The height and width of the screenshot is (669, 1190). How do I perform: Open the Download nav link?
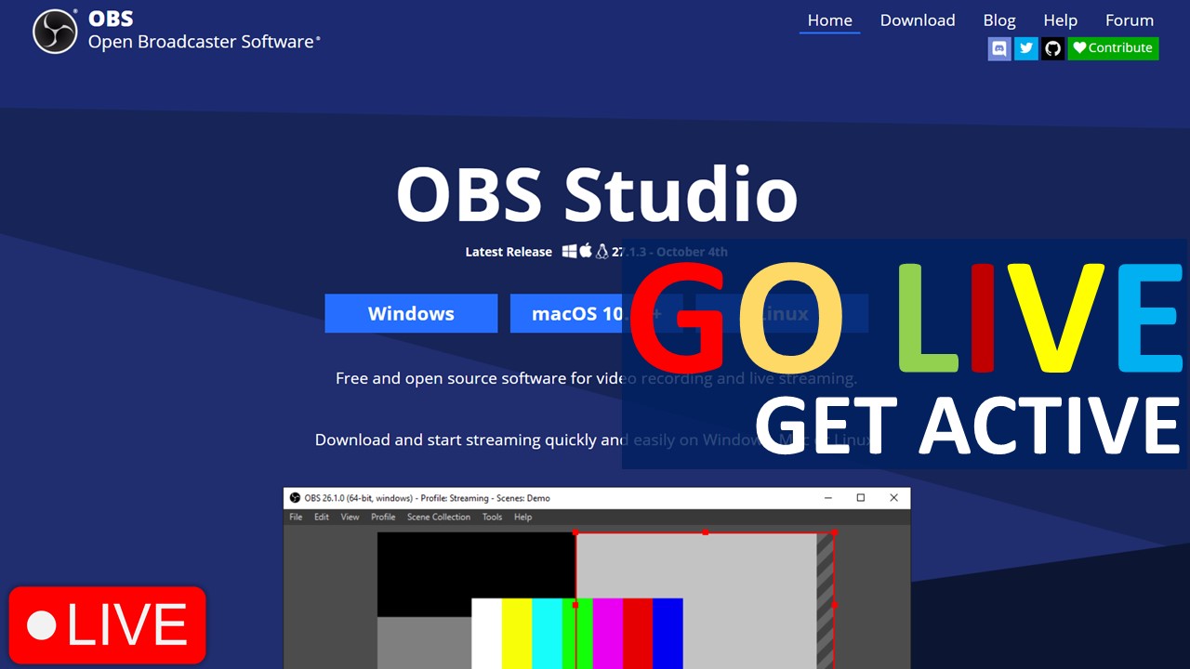[918, 20]
